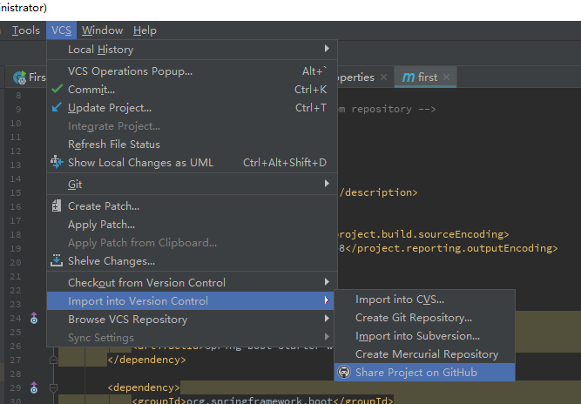Click the gutter icon on line 29

(34, 387)
